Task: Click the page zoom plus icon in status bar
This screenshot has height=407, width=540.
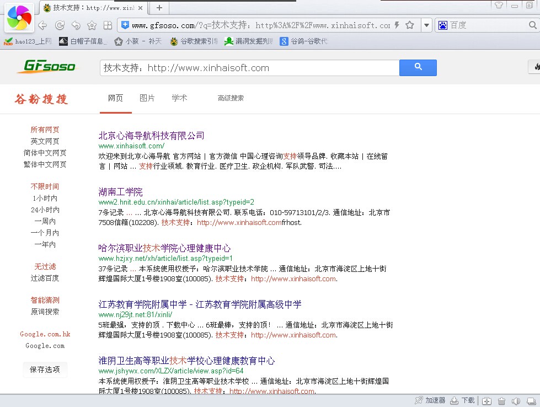Action: coord(486,401)
